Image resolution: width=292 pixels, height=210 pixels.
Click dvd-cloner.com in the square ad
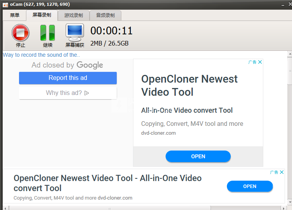[x=159, y=133]
